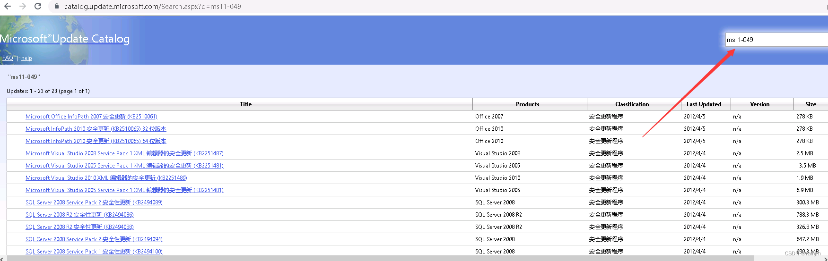
Task: Click the address bar URL
Action: pos(152,7)
